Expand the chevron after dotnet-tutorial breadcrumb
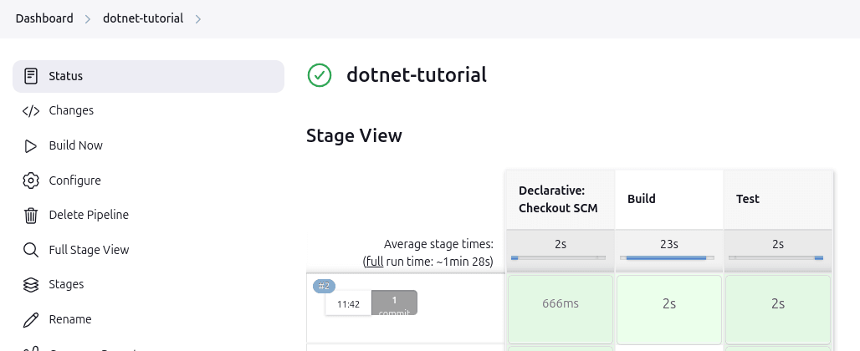 pos(198,18)
